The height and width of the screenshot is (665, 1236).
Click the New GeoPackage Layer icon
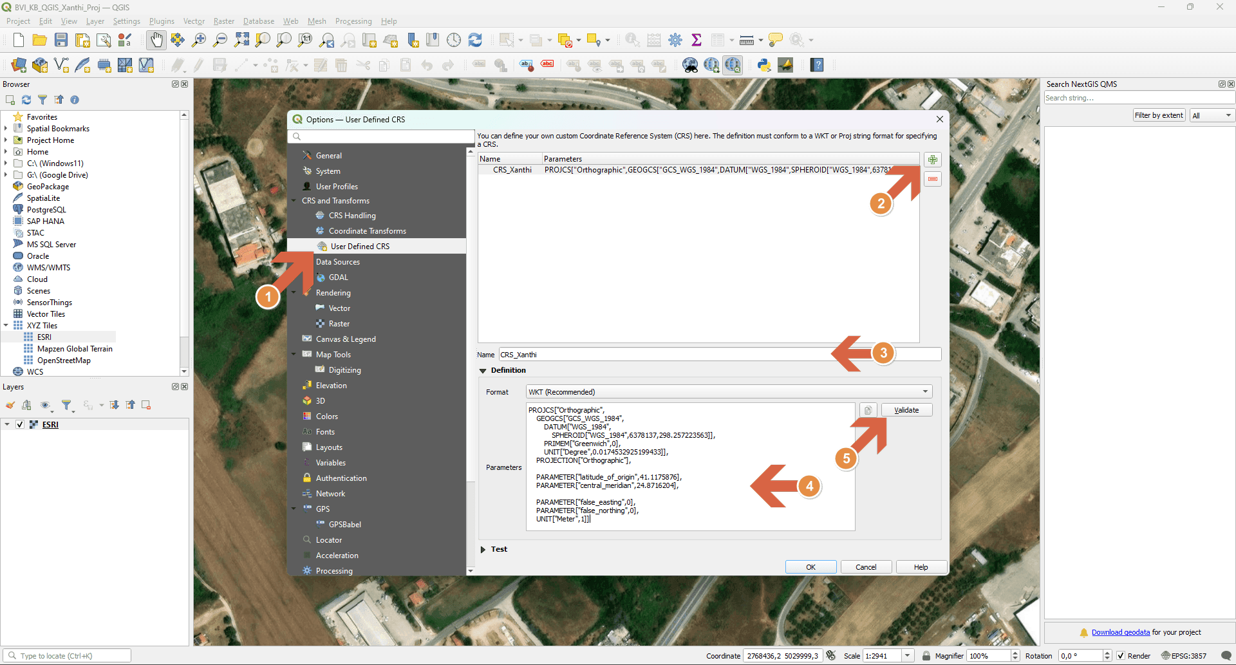coord(40,65)
